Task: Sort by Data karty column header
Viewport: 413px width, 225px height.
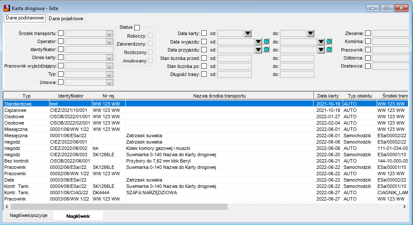Action: click(328, 96)
